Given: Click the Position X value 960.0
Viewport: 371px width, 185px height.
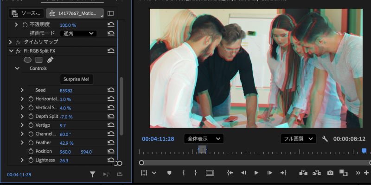Looking at the screenshot, I should 65,152.
